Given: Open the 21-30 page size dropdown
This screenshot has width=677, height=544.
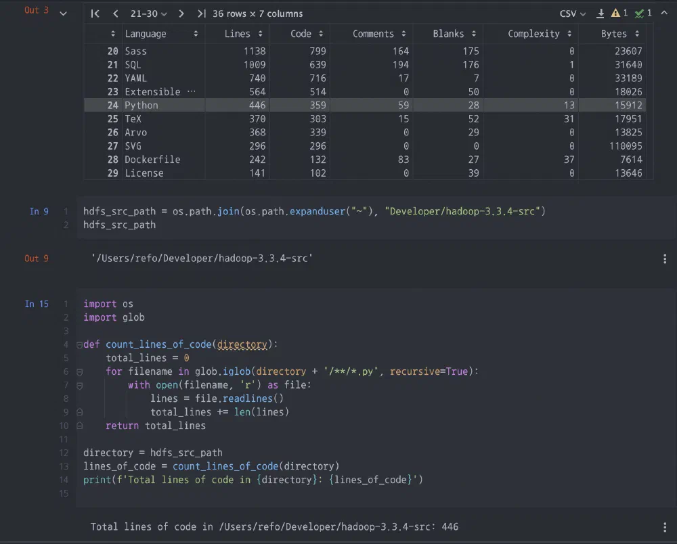Looking at the screenshot, I should pos(149,14).
